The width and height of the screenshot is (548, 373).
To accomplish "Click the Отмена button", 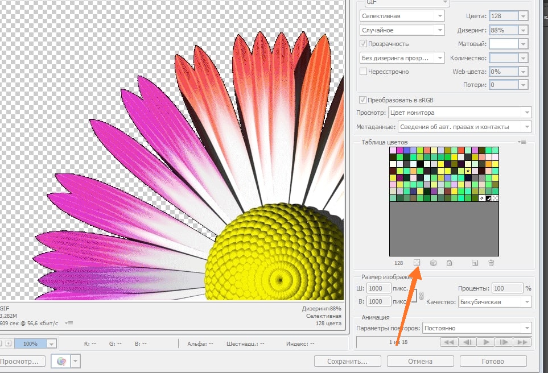I will [x=420, y=361].
